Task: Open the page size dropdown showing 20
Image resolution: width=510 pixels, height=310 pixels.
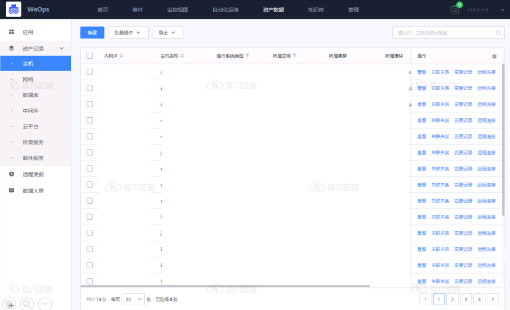Action: [x=132, y=299]
